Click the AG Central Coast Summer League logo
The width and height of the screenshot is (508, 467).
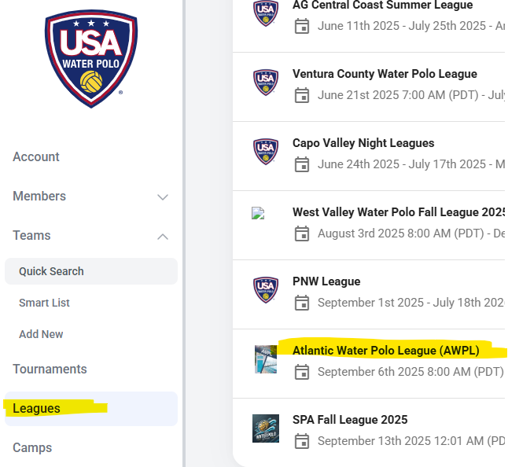(x=266, y=13)
